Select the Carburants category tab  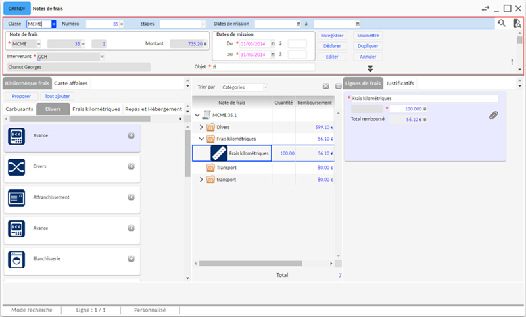tap(19, 109)
